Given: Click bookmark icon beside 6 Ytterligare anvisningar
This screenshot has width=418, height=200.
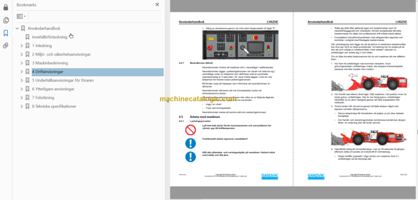Looking at the screenshot, I should (x=27, y=89).
